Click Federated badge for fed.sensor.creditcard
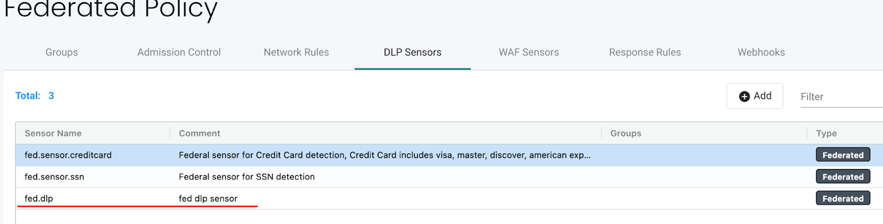This screenshot has height=224, width=883. [843, 155]
